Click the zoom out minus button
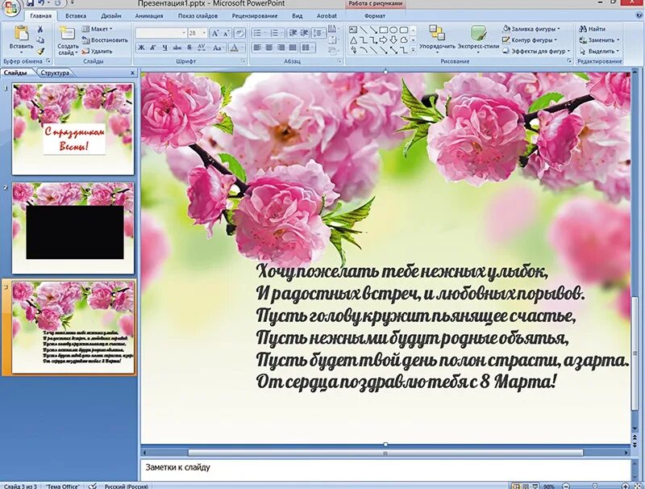The image size is (645, 489). pos(567,486)
